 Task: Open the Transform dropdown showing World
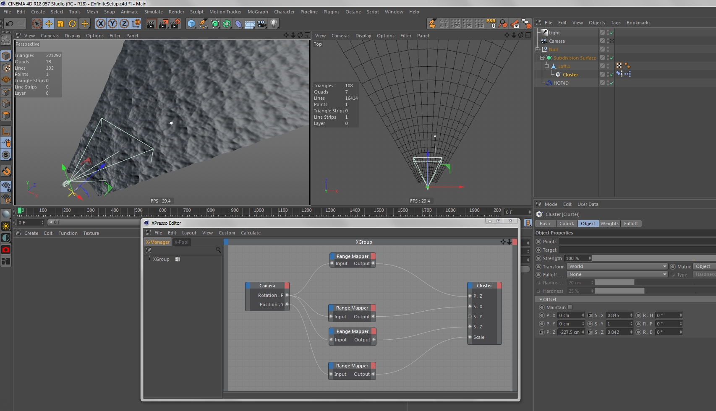pos(617,266)
